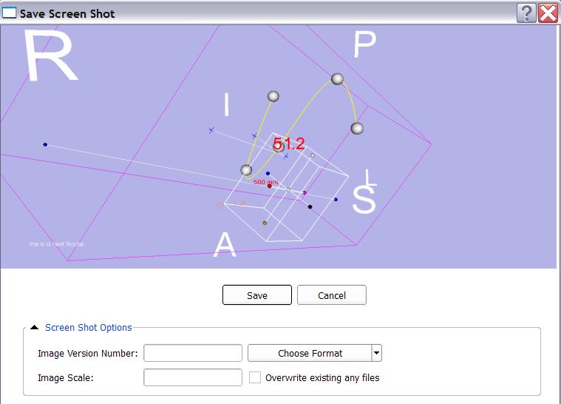
Task: Click the help question mark button
Action: (526, 13)
